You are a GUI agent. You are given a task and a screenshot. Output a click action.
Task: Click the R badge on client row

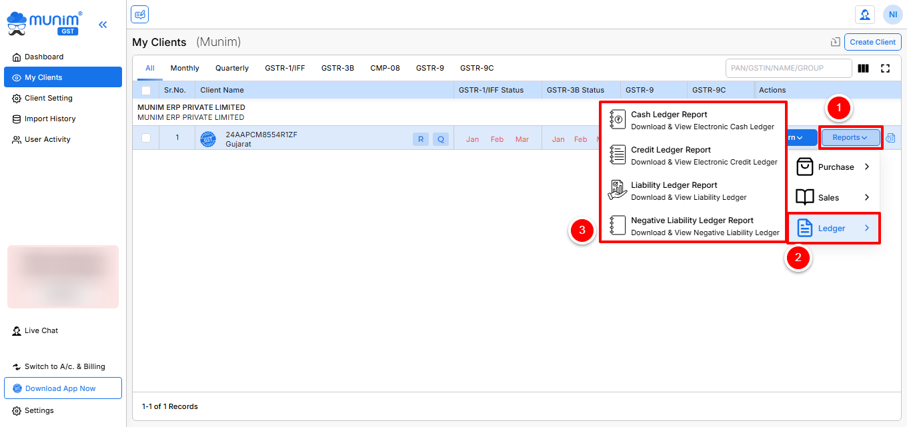click(420, 139)
